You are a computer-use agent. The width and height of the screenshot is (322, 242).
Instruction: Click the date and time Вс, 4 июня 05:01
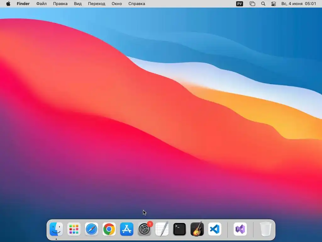tap(299, 4)
